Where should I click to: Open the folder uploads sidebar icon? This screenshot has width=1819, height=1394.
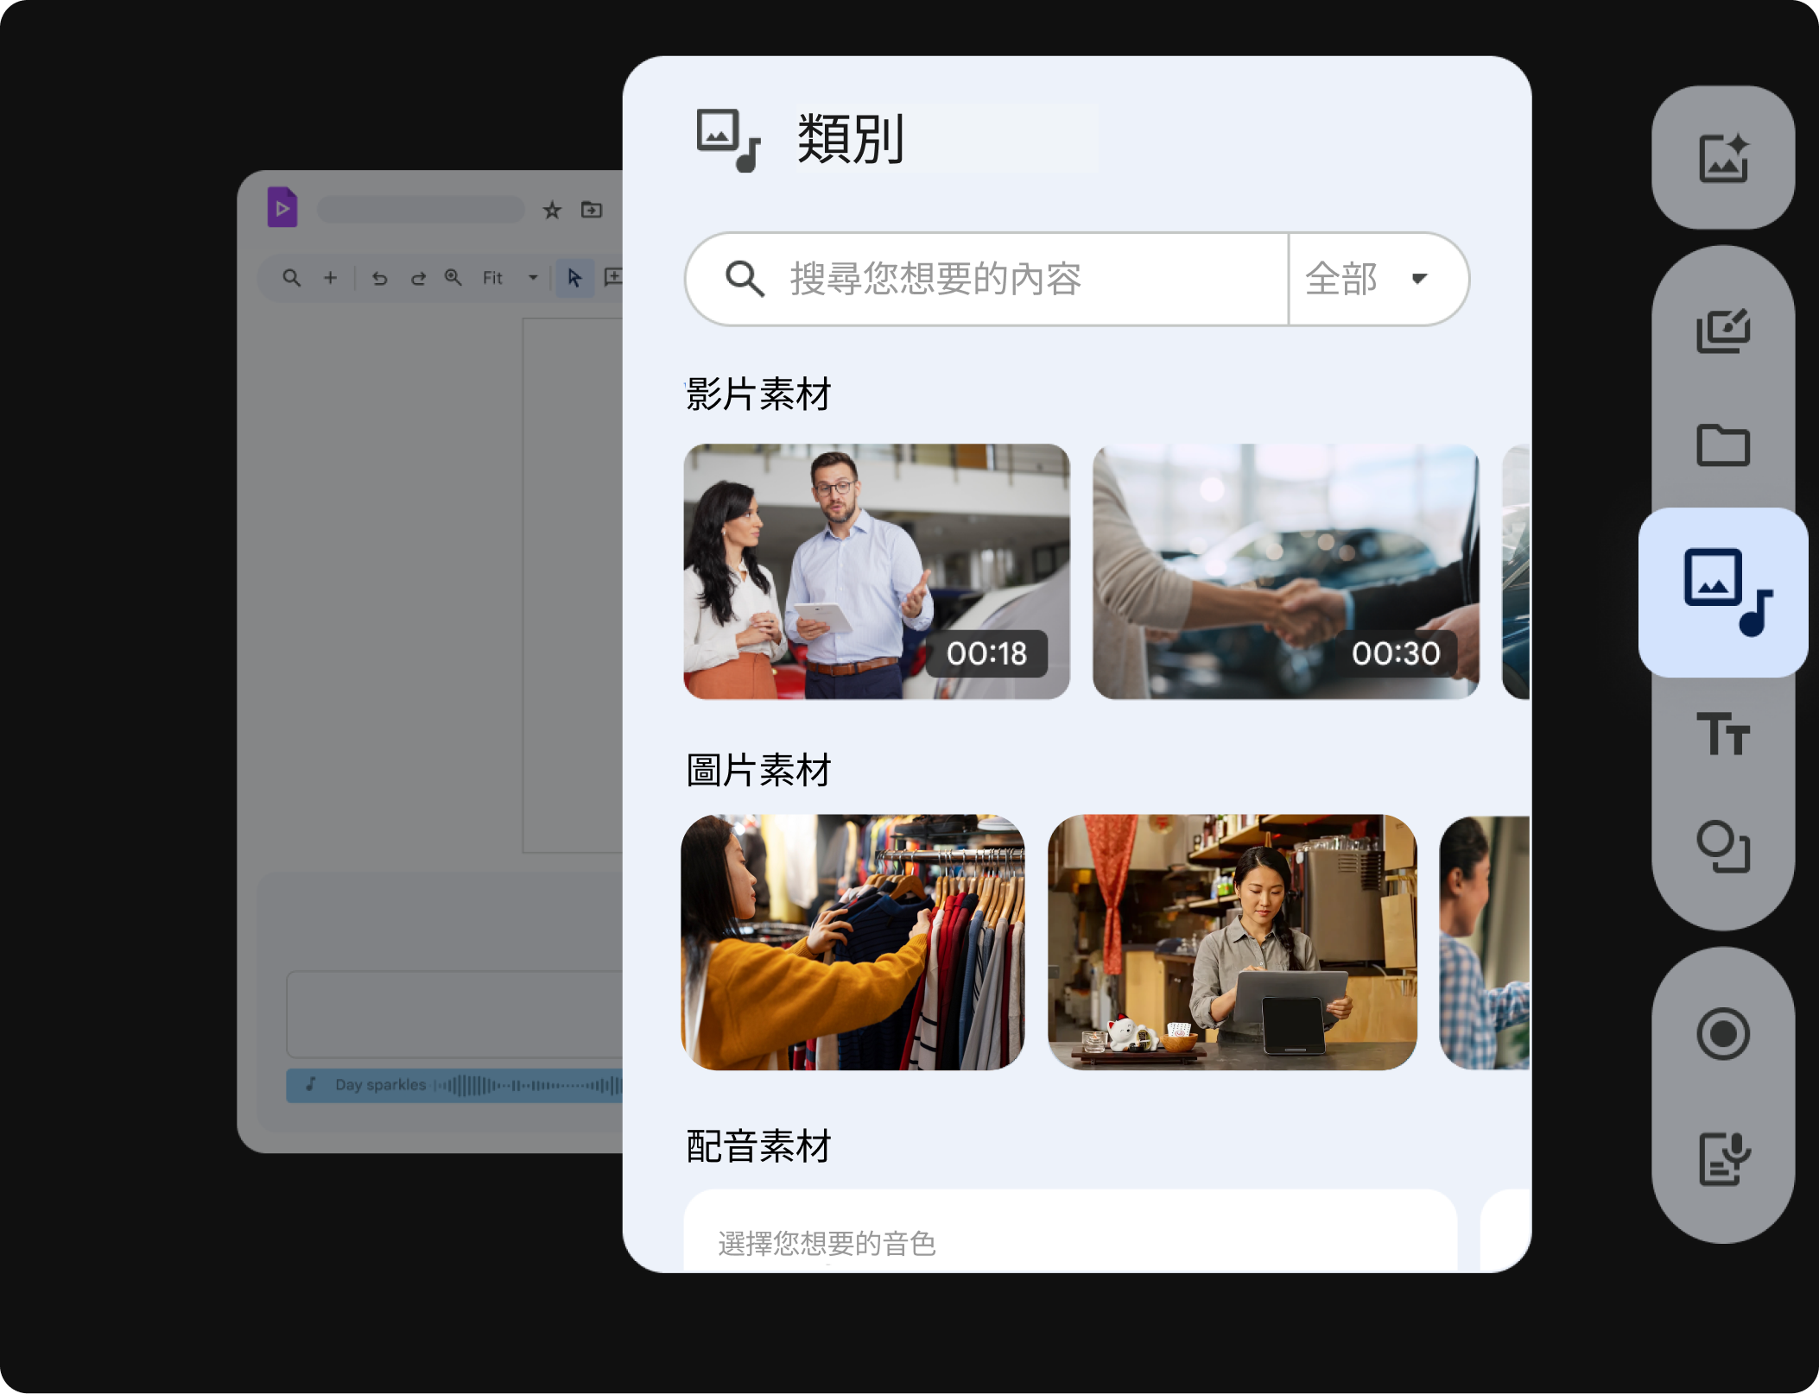point(1722,445)
